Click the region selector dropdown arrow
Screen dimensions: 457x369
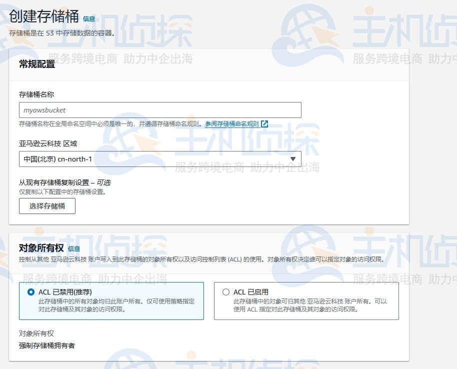click(x=294, y=158)
